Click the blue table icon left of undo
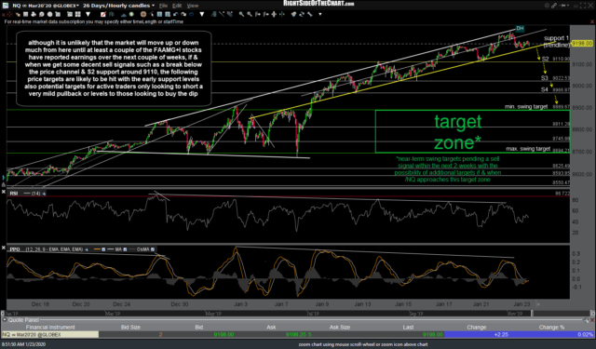 pos(168,15)
